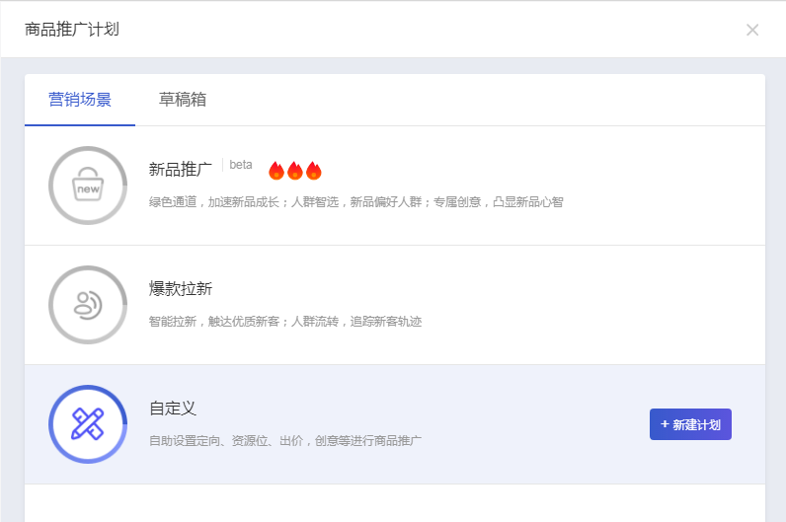Click the first flame icon beside beta
Screen dimensions: 786x522
coord(276,170)
